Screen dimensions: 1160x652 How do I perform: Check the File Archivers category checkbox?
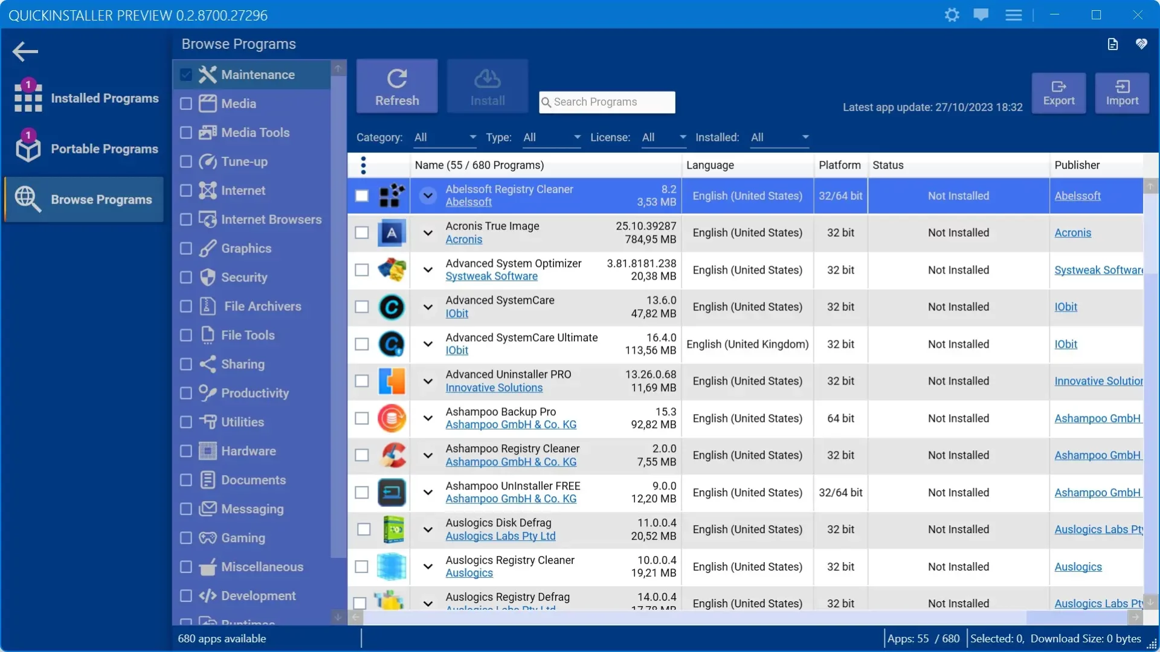186,307
